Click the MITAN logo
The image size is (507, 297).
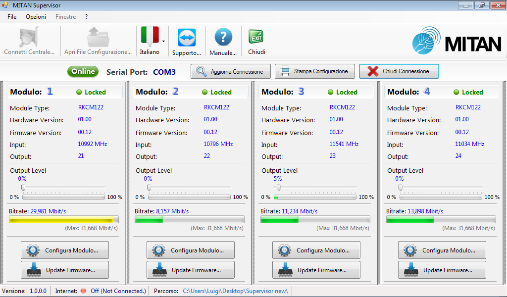click(456, 41)
